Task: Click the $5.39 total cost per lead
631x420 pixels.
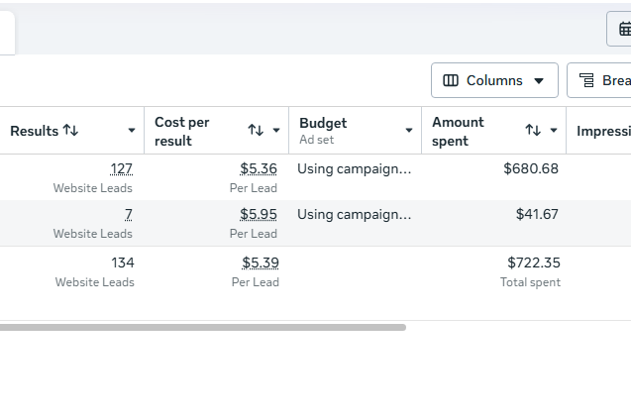Action: tap(261, 262)
